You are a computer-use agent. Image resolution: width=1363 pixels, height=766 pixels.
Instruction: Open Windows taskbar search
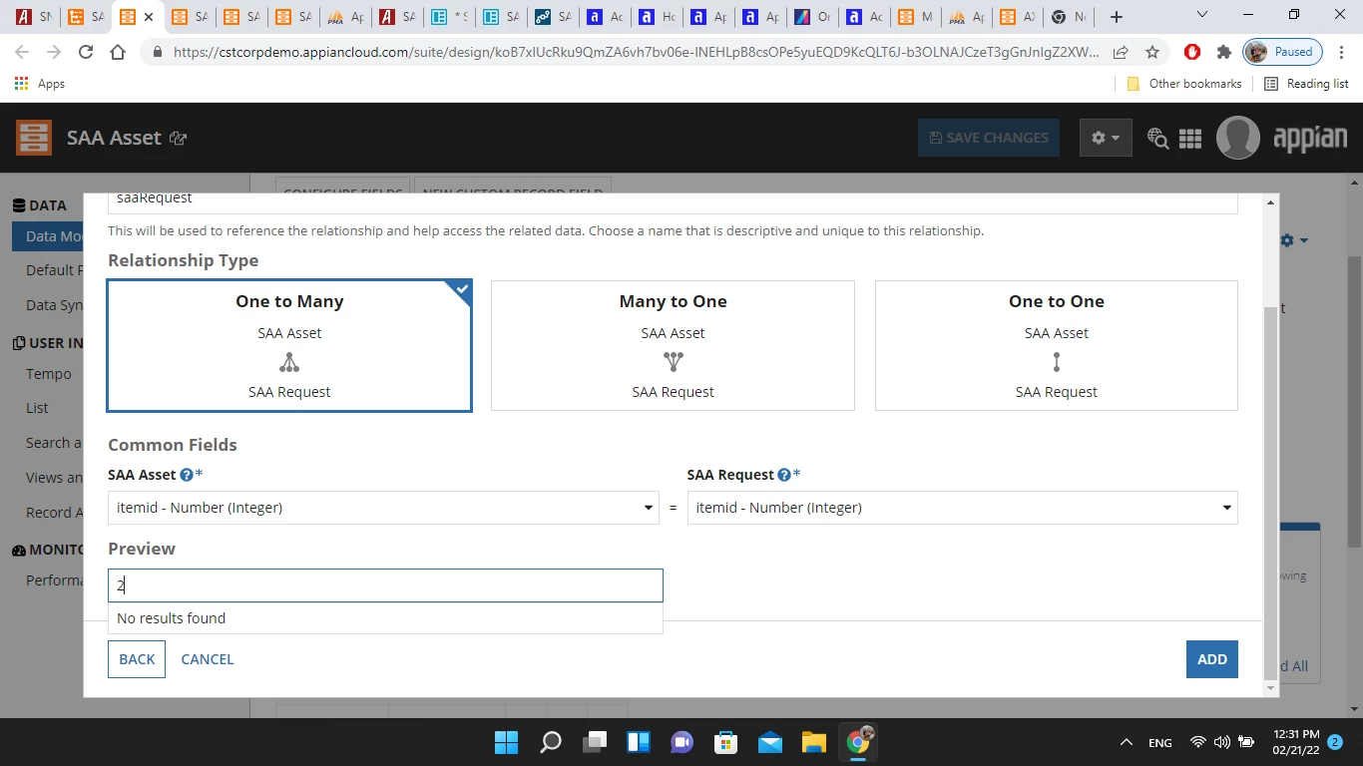[550, 742]
